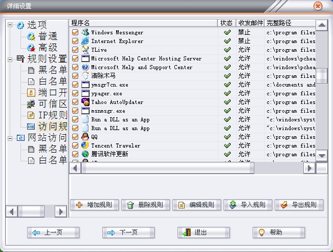This screenshot has height=252, width=333.
Task: Click the 腾讯软件更新 globe icon
Action: pyautogui.click(x=85, y=154)
